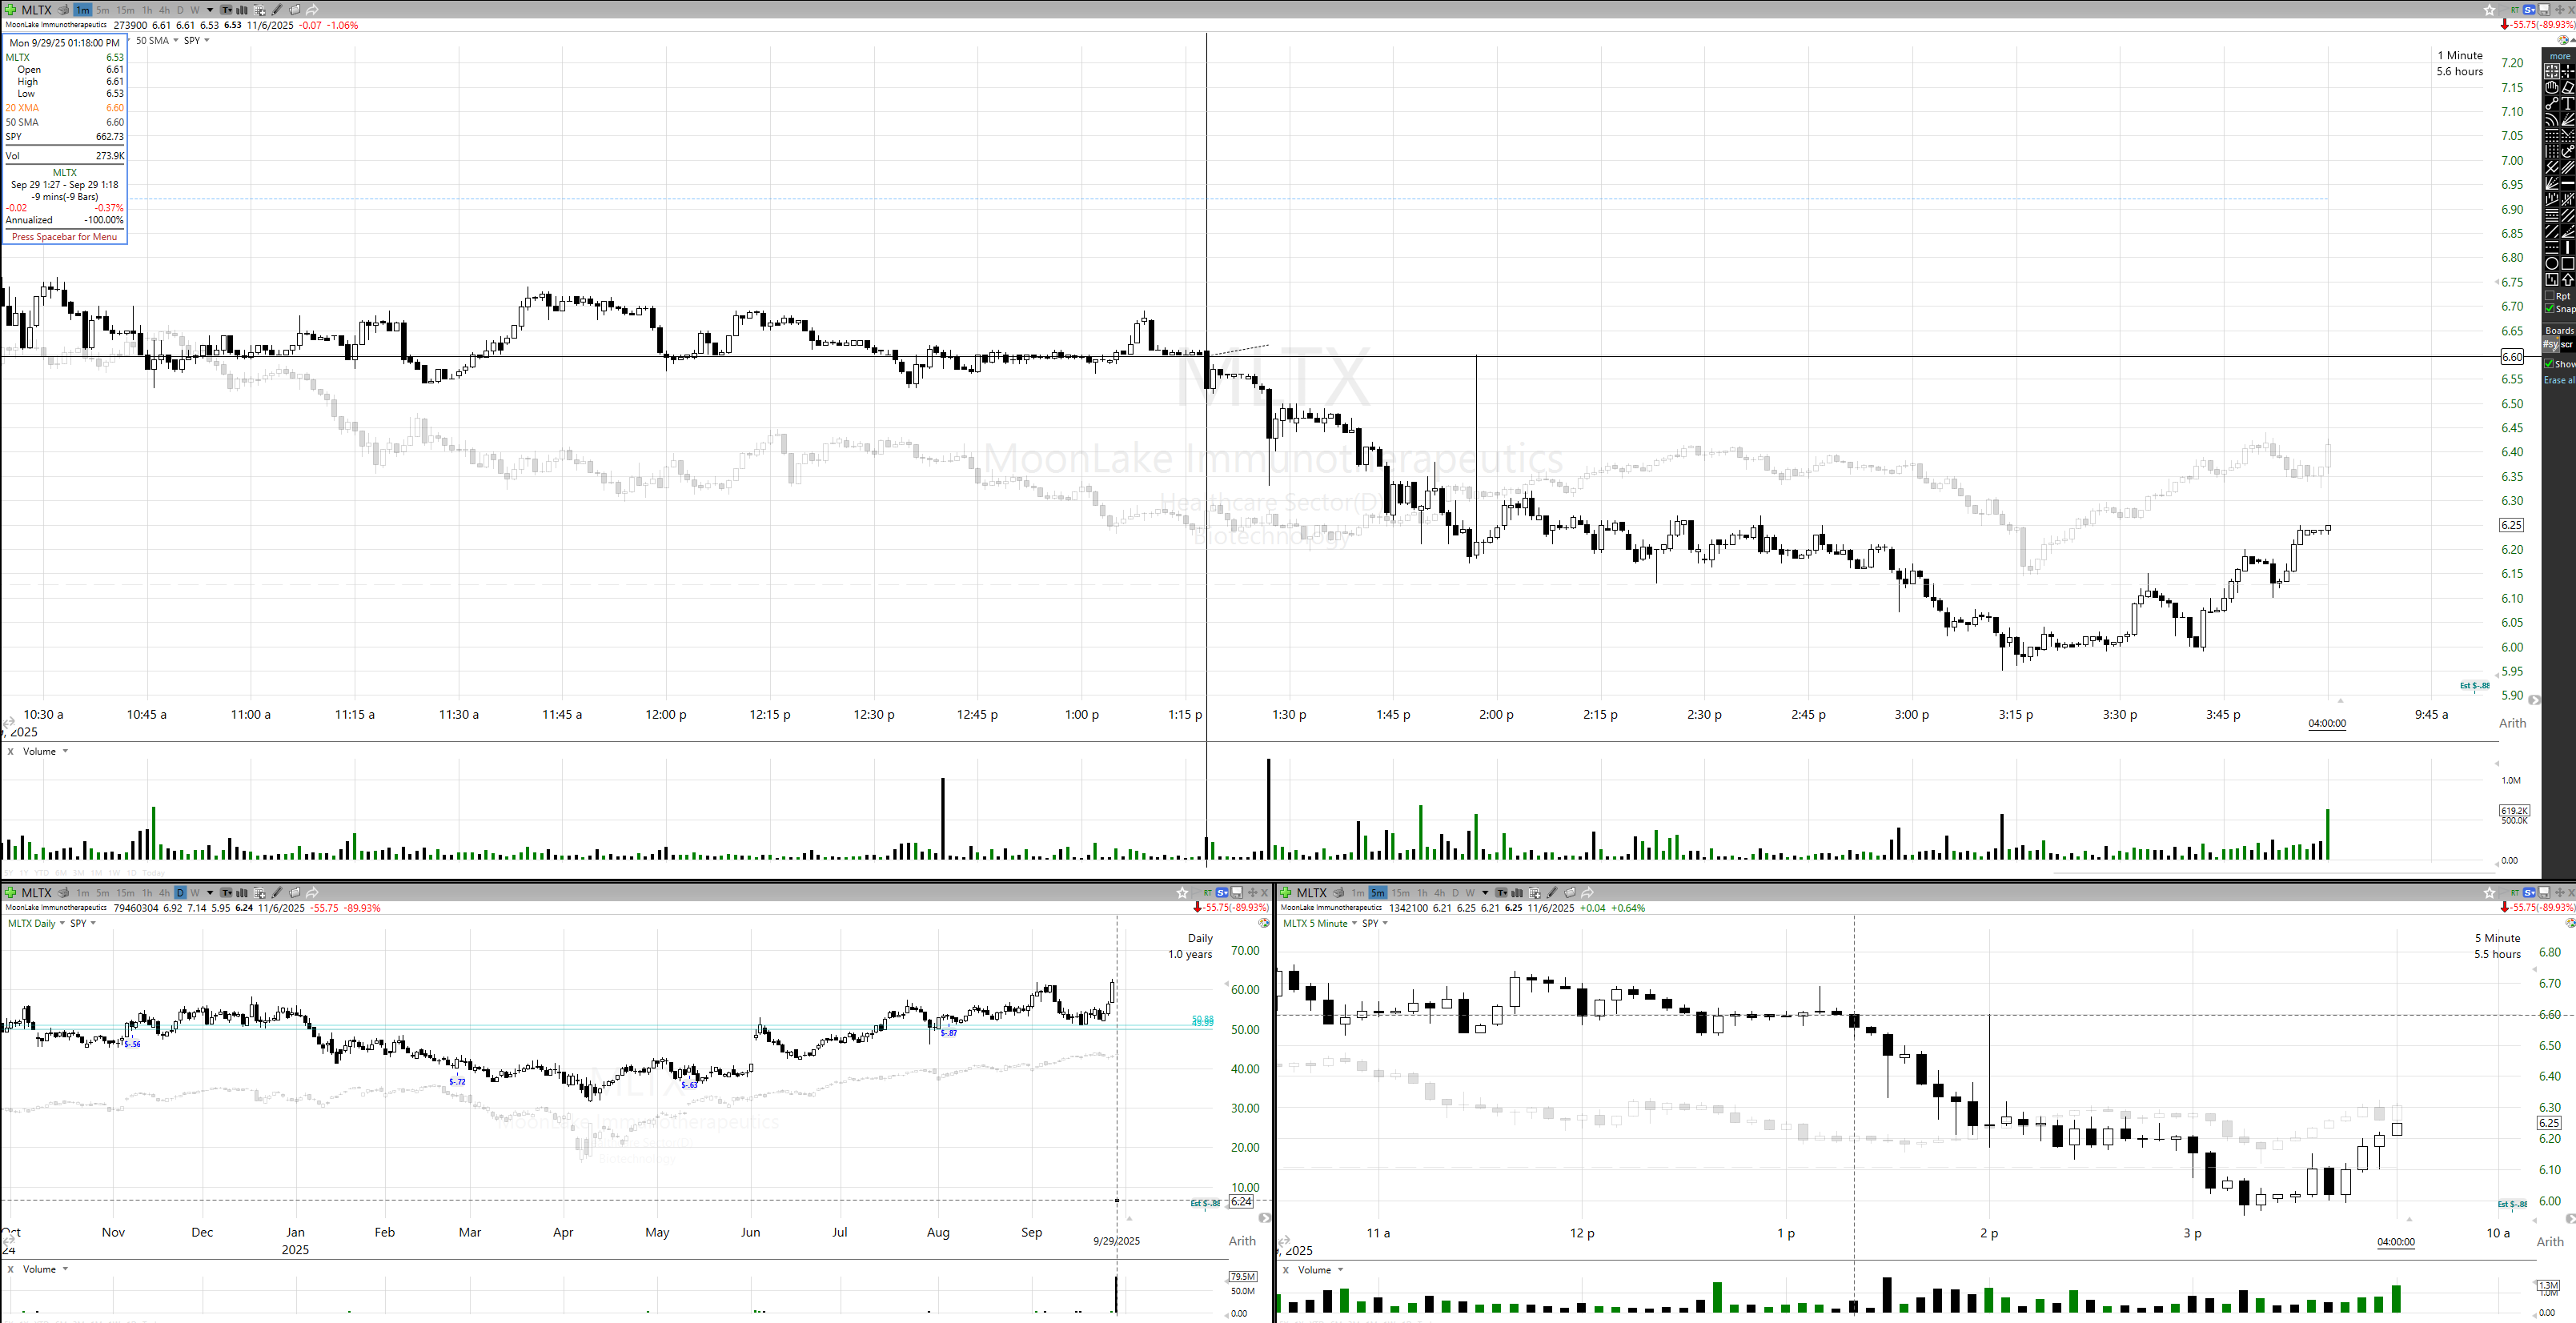Click the green plus icon in main chart
Viewport: 2576px width, 1323px height.
pos(10,10)
